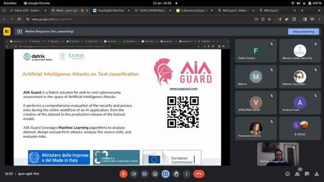Click the recording dot on the Meet tab

[82, 10]
